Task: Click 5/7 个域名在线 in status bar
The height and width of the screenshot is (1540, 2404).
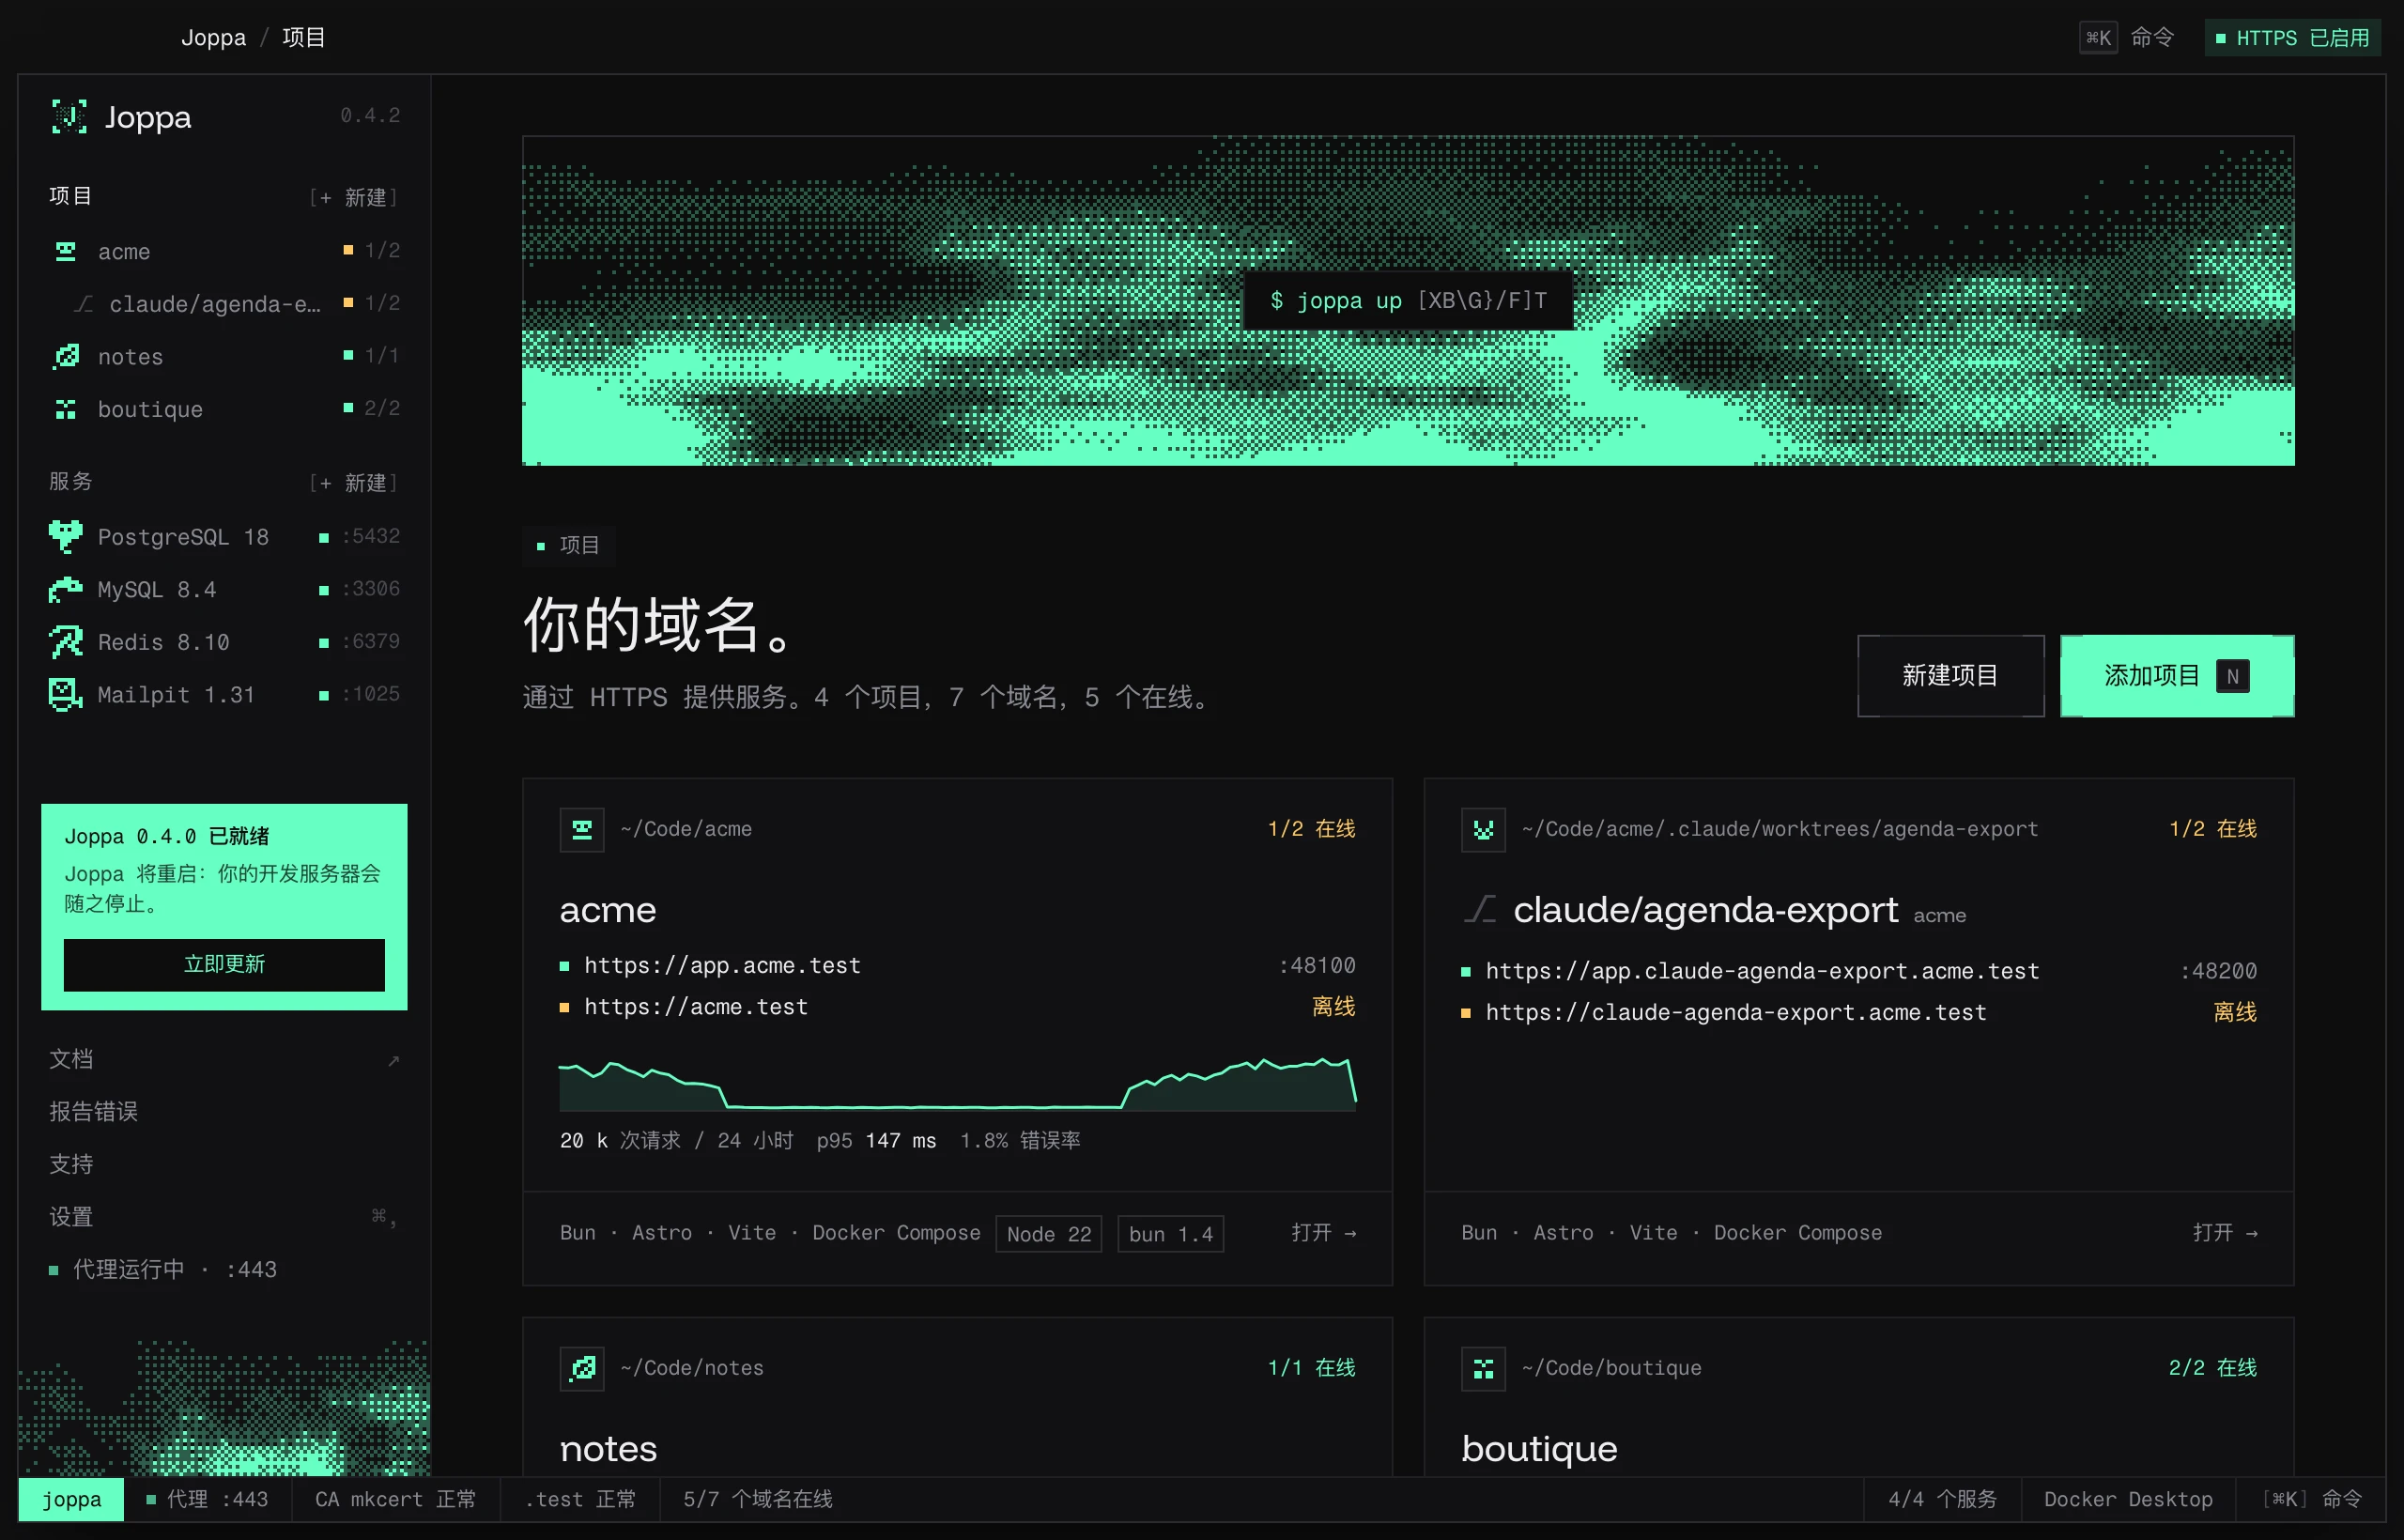Action: [x=758, y=1499]
